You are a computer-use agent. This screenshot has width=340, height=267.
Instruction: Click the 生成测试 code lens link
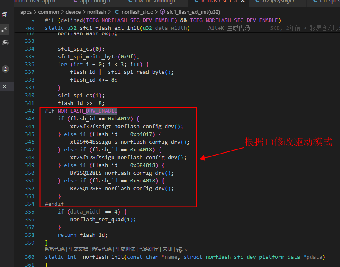(125, 249)
